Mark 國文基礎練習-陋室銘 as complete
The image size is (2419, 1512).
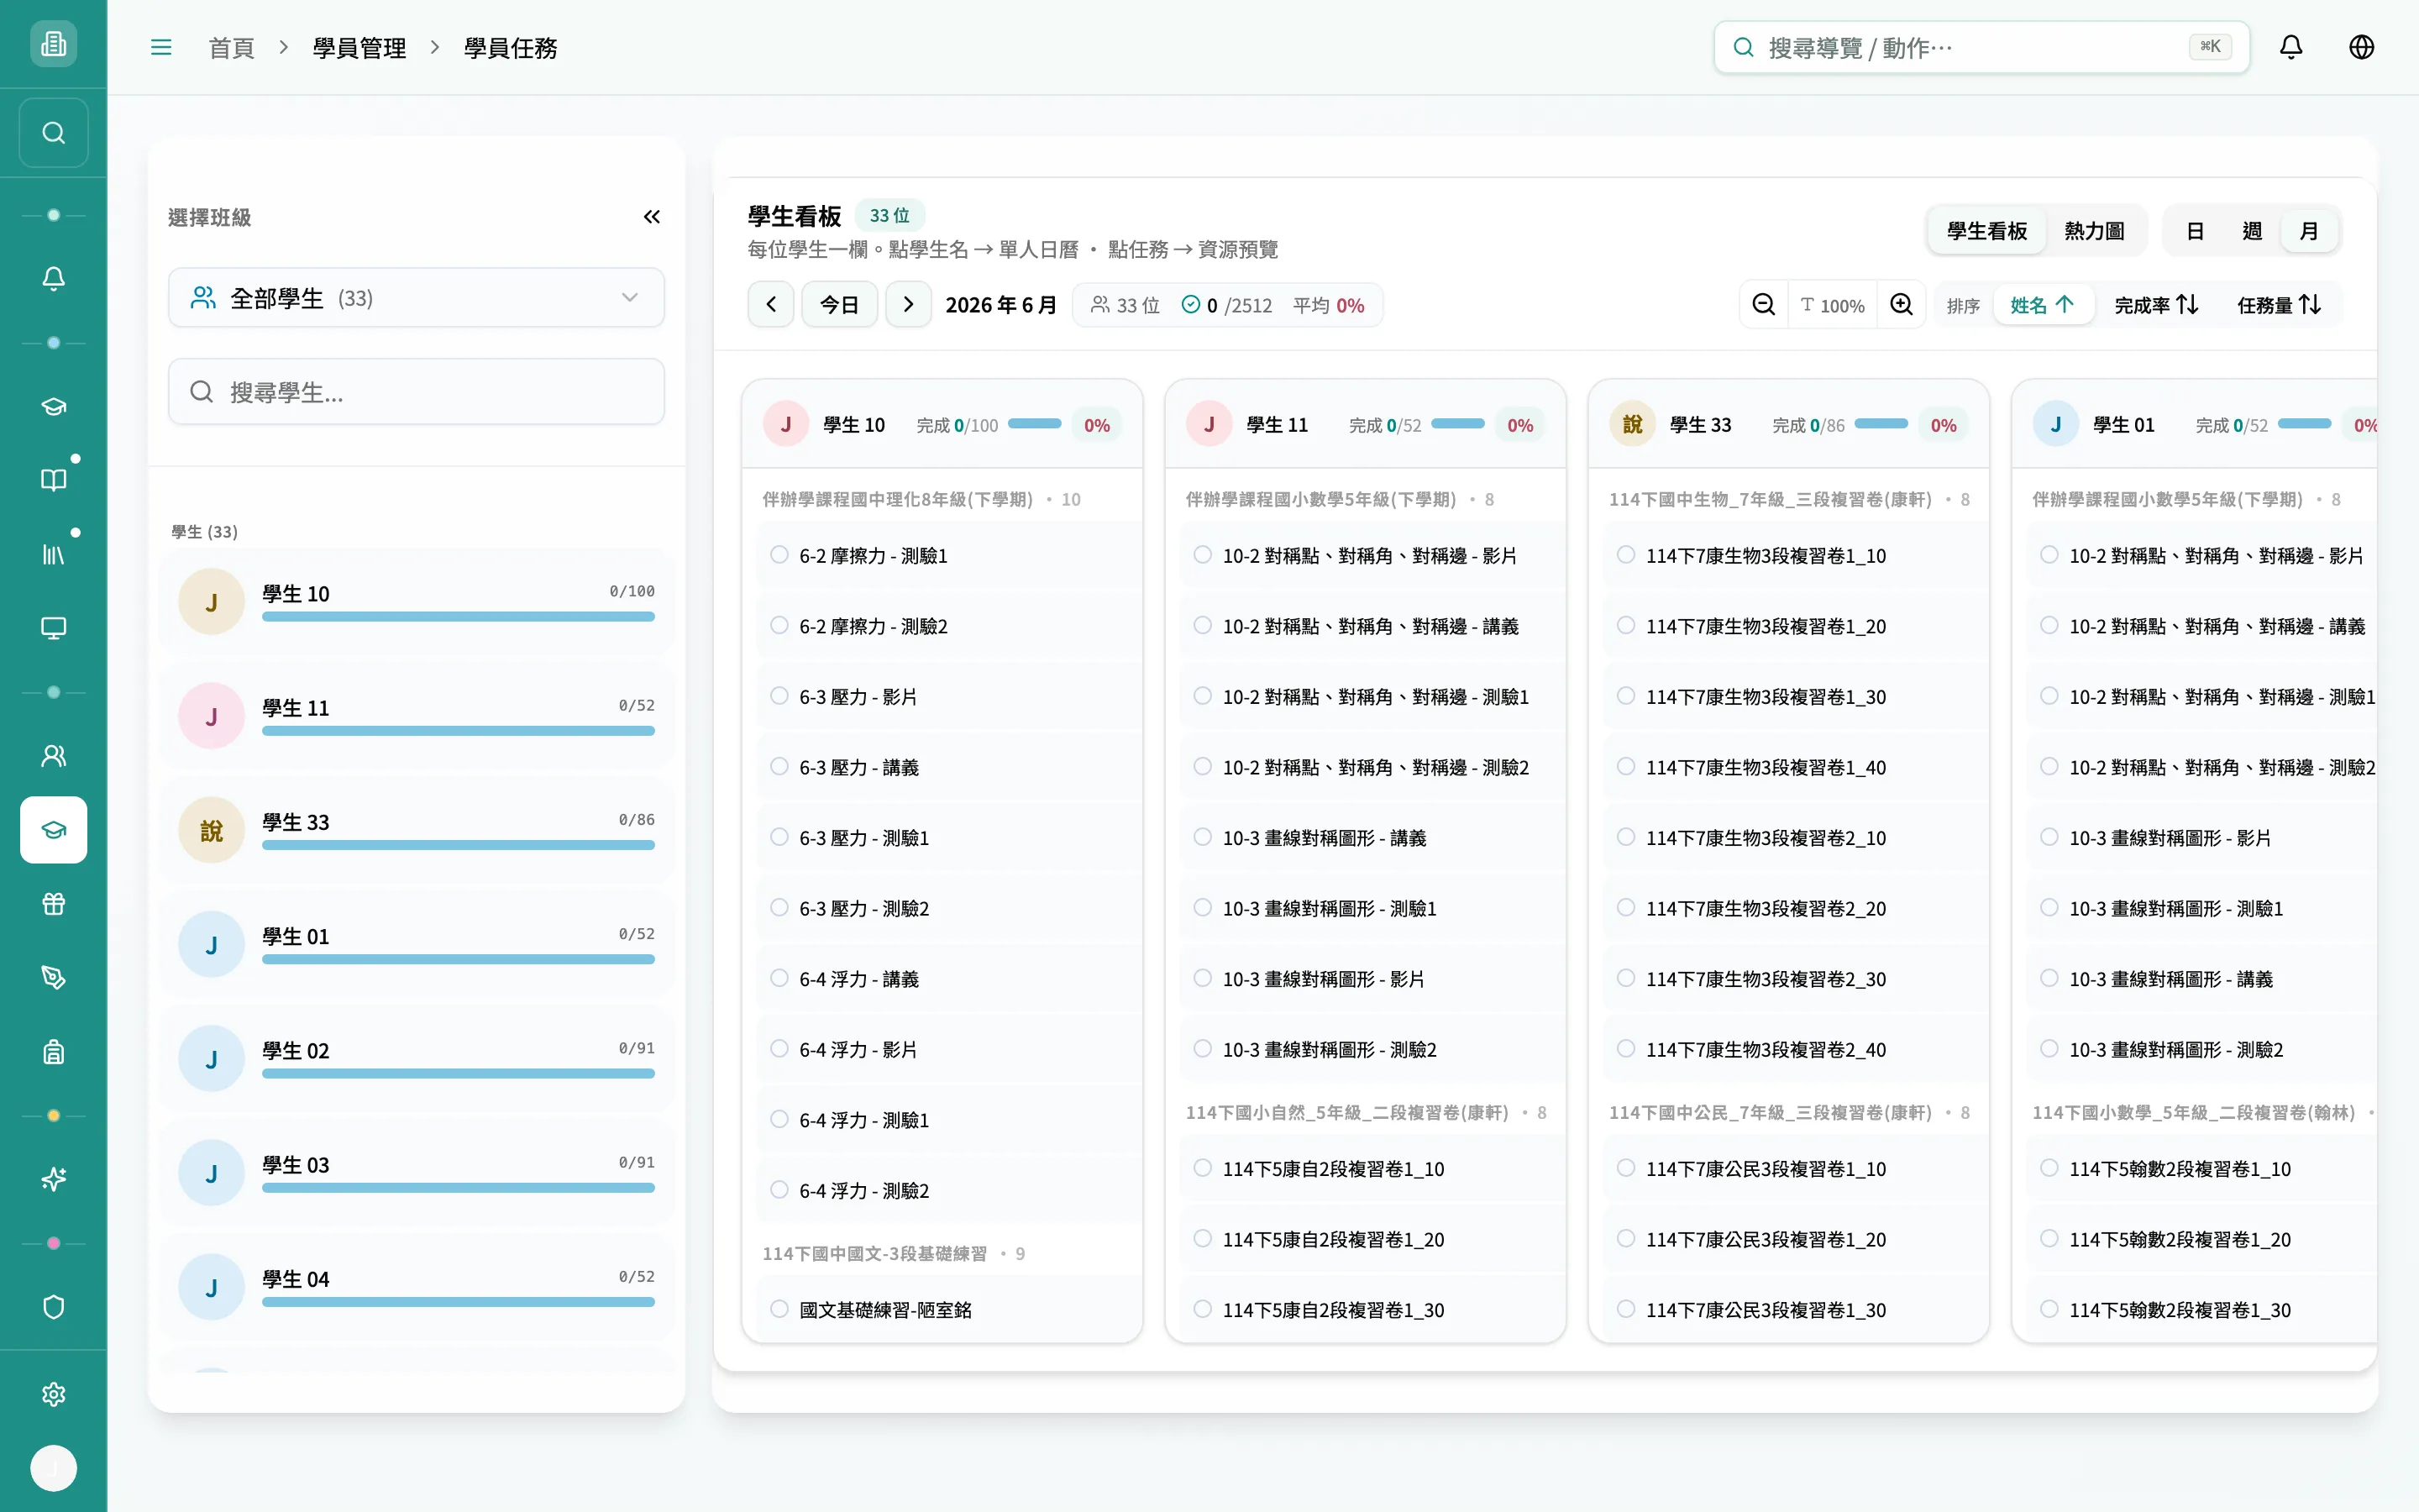779,1309
